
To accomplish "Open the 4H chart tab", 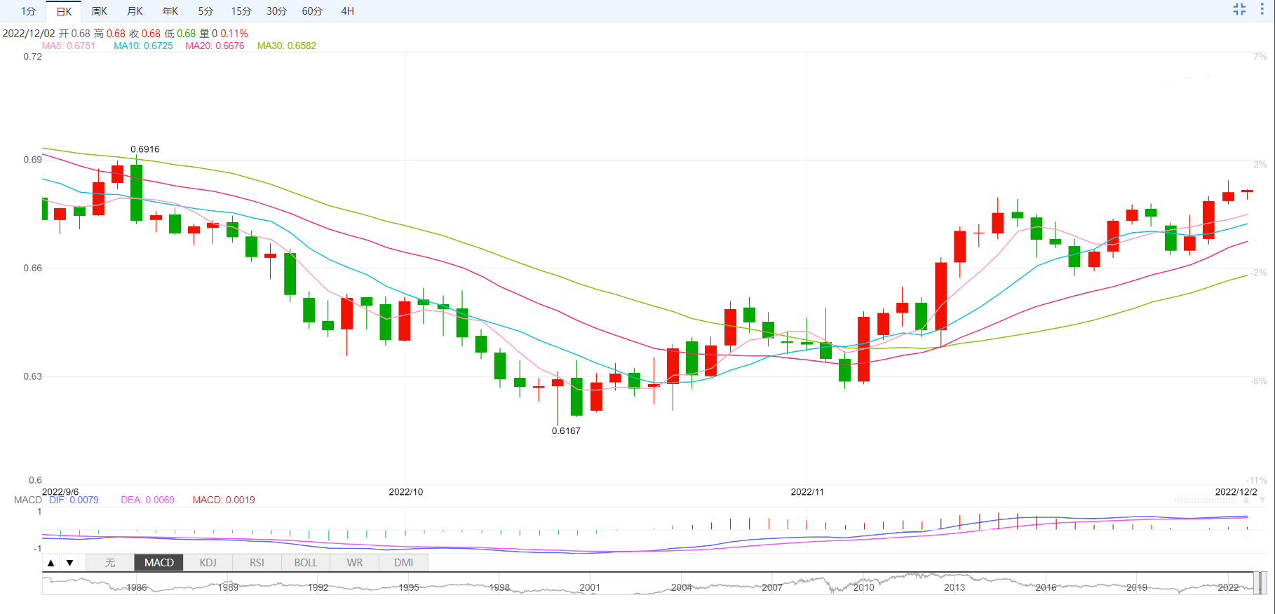I will 348,11.
